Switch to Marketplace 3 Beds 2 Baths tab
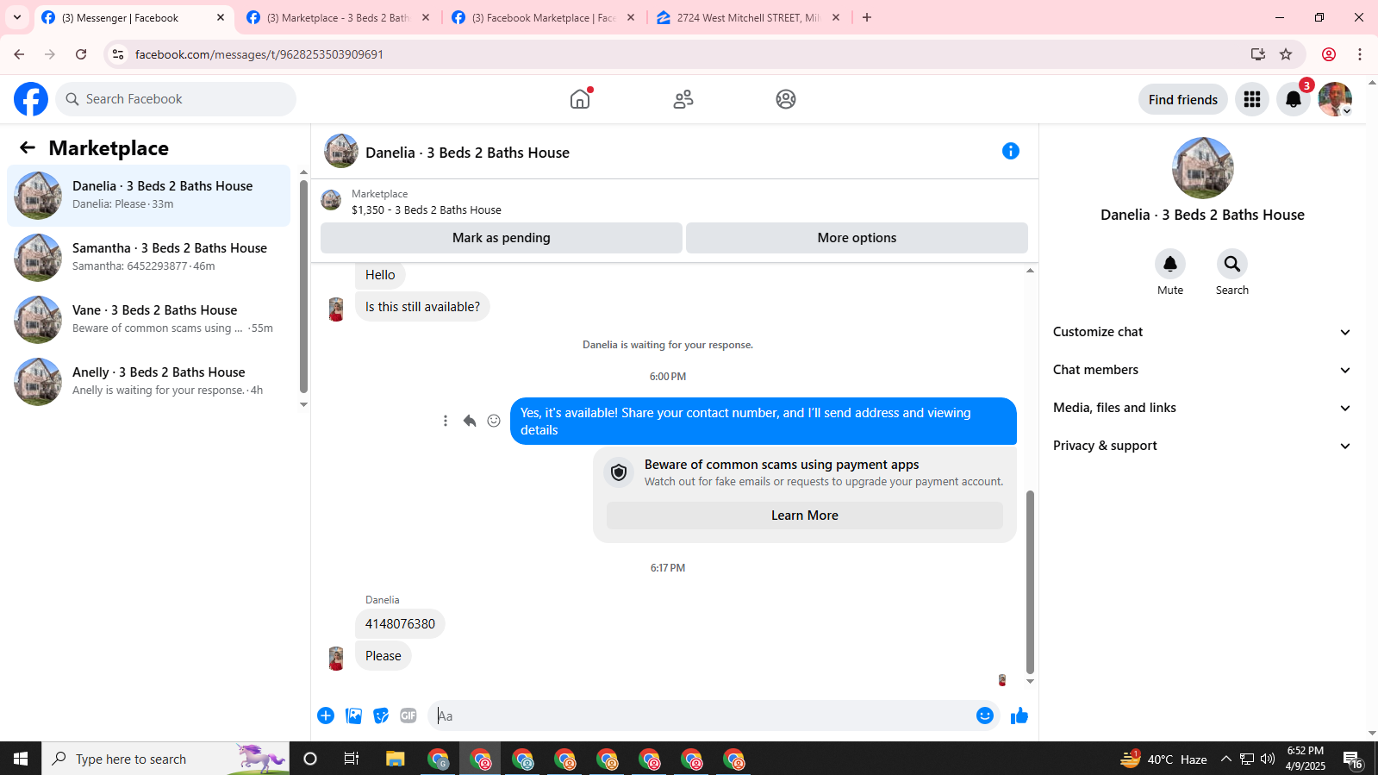 (x=339, y=17)
